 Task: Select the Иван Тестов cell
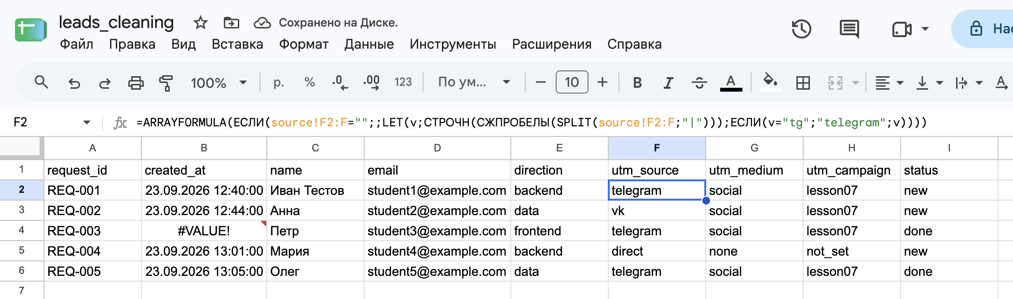tap(315, 190)
